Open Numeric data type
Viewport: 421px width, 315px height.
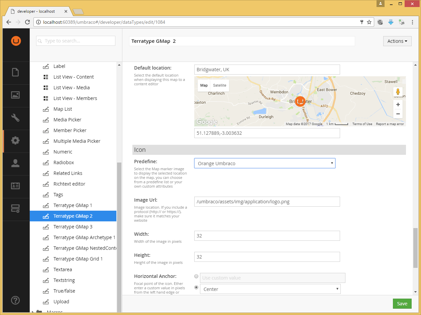[x=63, y=152]
